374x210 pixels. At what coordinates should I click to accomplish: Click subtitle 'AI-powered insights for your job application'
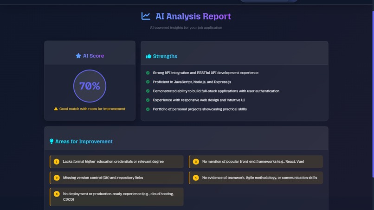pyautogui.click(x=186, y=28)
